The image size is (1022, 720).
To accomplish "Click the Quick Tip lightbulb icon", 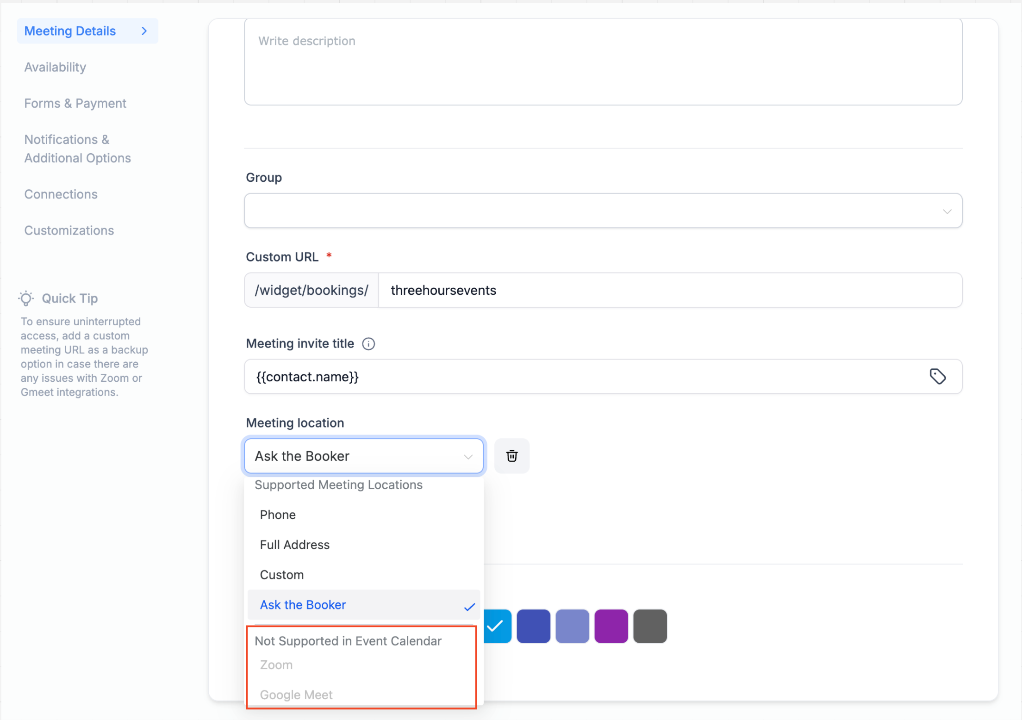I will click(x=26, y=298).
